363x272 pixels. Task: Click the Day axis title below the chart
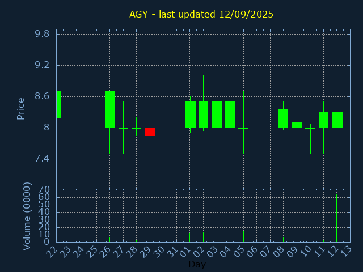[x=197, y=264]
